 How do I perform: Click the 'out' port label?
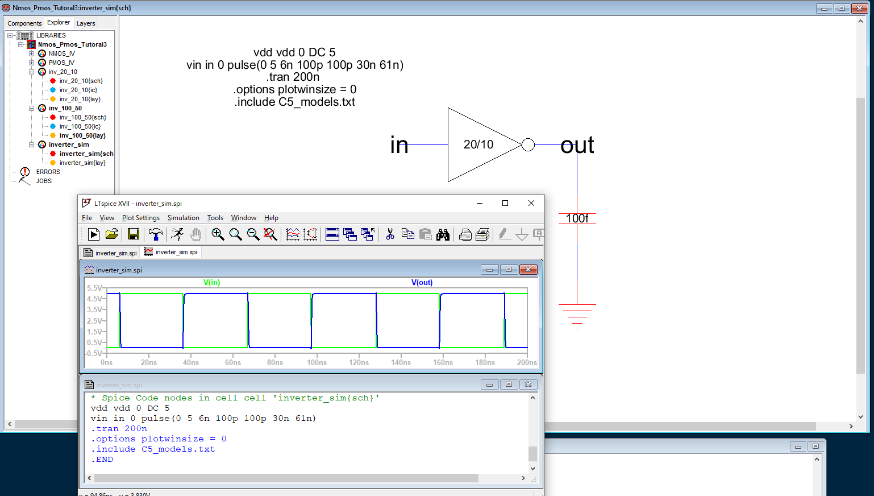click(x=577, y=145)
